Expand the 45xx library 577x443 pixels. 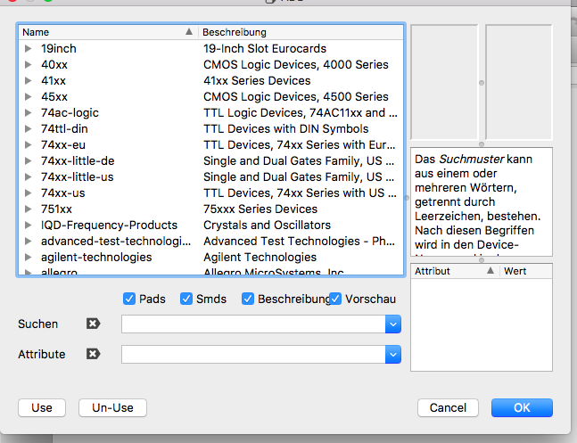click(x=28, y=97)
